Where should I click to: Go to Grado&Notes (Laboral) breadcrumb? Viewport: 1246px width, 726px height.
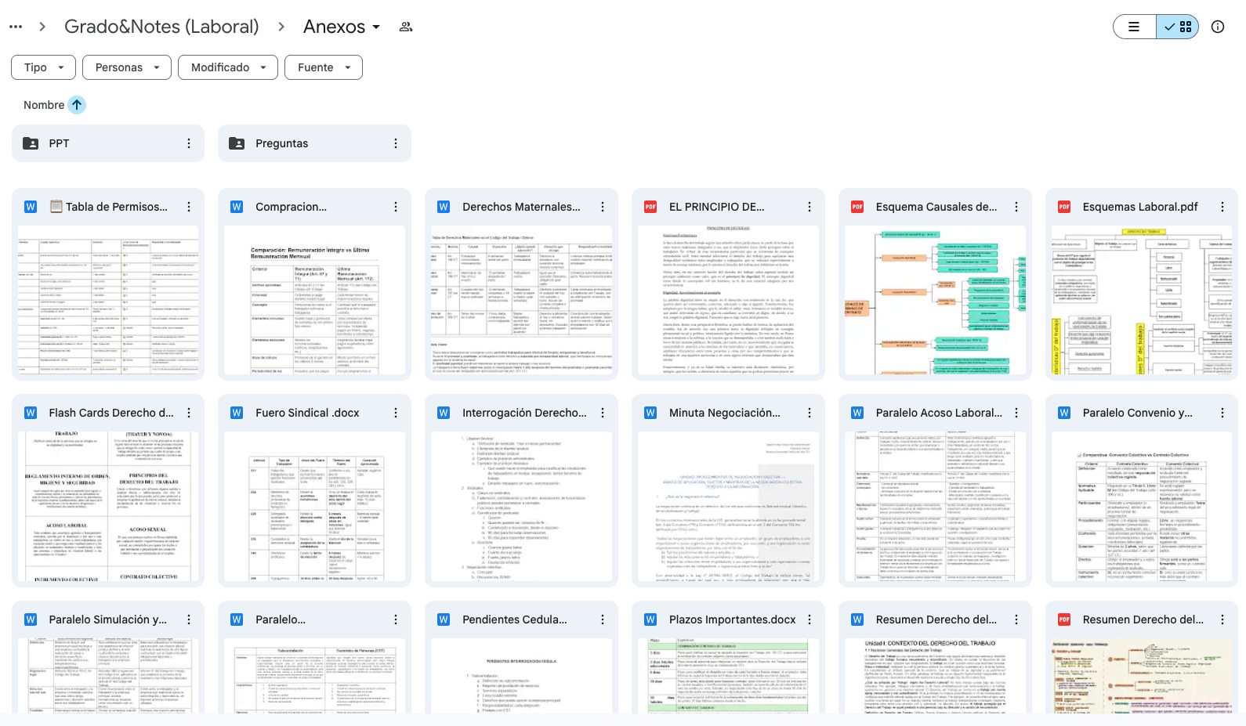161,27
